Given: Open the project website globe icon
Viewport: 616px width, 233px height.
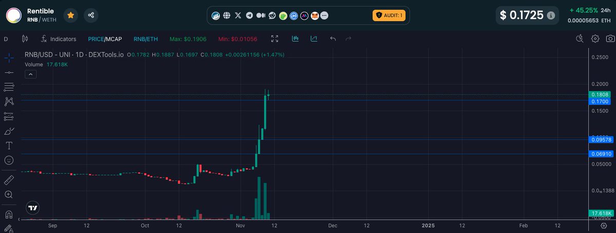Looking at the screenshot, I should pyautogui.click(x=226, y=16).
